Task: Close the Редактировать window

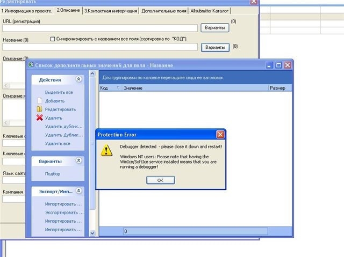Action: (254, 2)
